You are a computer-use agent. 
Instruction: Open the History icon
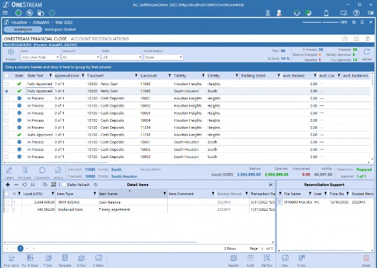(x=58, y=170)
